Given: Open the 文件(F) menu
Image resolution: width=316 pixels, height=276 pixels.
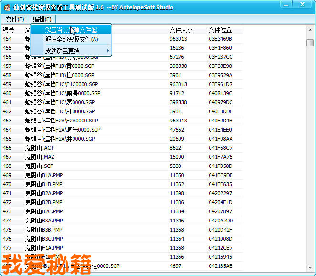Looking at the screenshot, I should coord(15,19).
